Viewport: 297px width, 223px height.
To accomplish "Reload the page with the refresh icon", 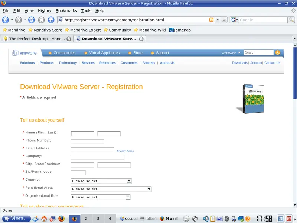I will pyautogui.click(x=32, y=20).
